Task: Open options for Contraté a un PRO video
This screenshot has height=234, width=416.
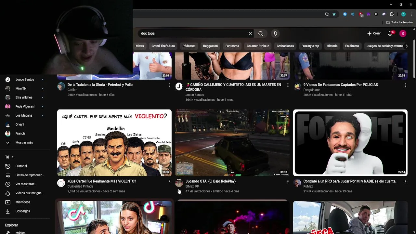Action: (406, 182)
